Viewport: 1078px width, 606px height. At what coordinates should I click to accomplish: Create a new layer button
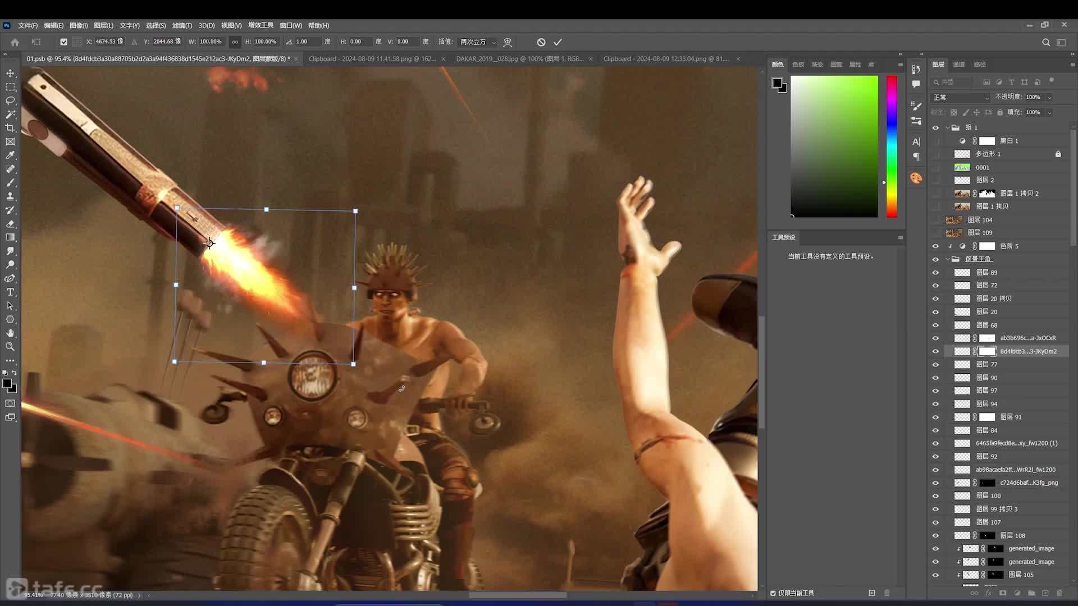click(1045, 593)
